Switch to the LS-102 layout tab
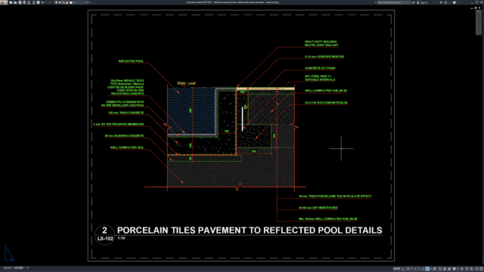The image size is (484, 272). tap(19, 267)
